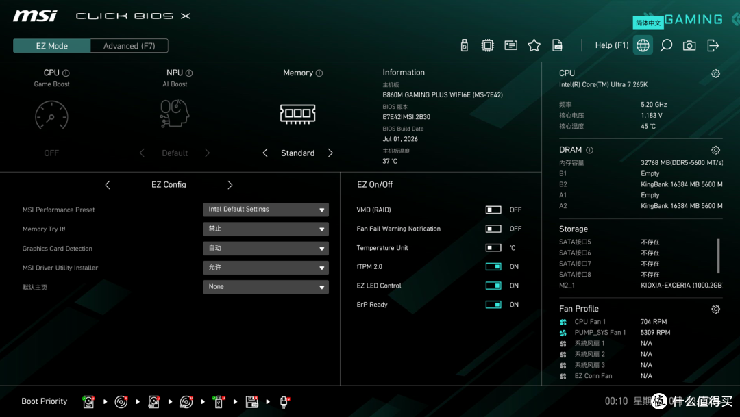The height and width of the screenshot is (417, 740).
Task: Open Fan Profile settings gear icon
Action: 715,309
